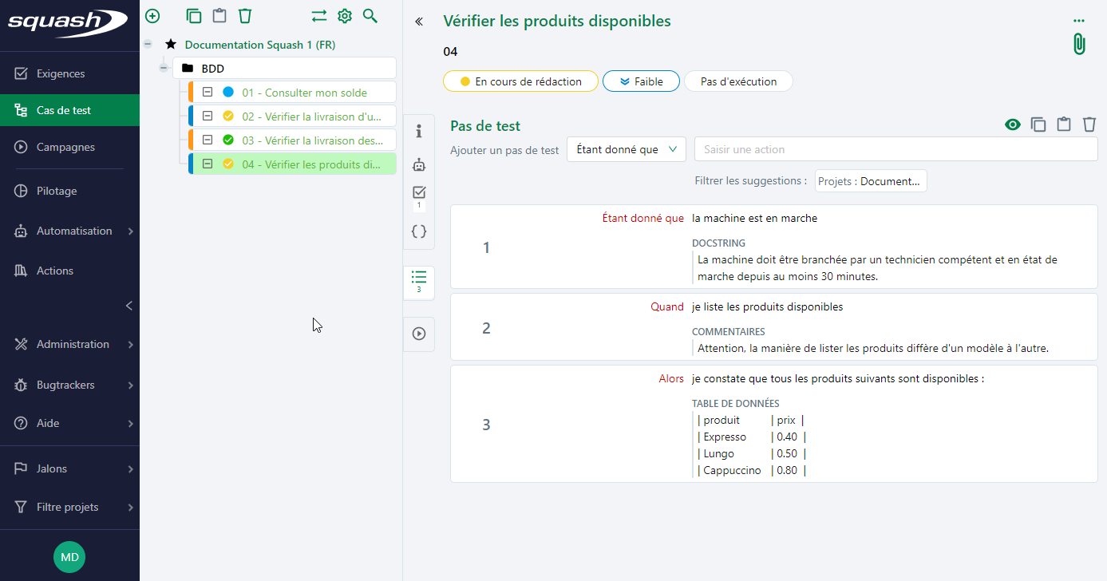Collapse Documentation Squash 1 project node
Screen dimensions: 1107x581
(148, 45)
